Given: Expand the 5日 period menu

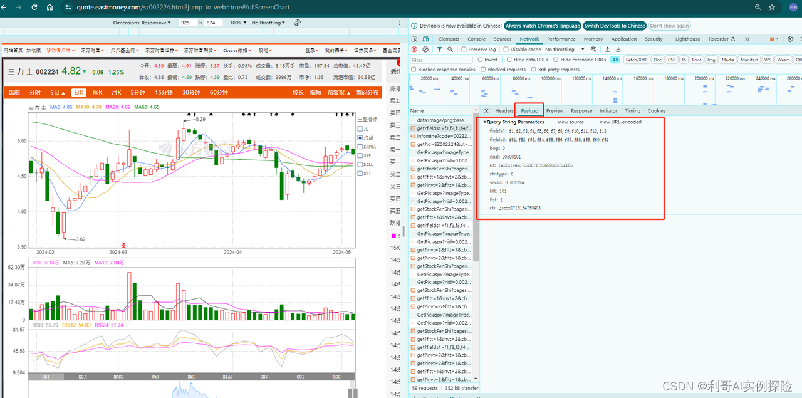Looking at the screenshot, I should [58, 92].
